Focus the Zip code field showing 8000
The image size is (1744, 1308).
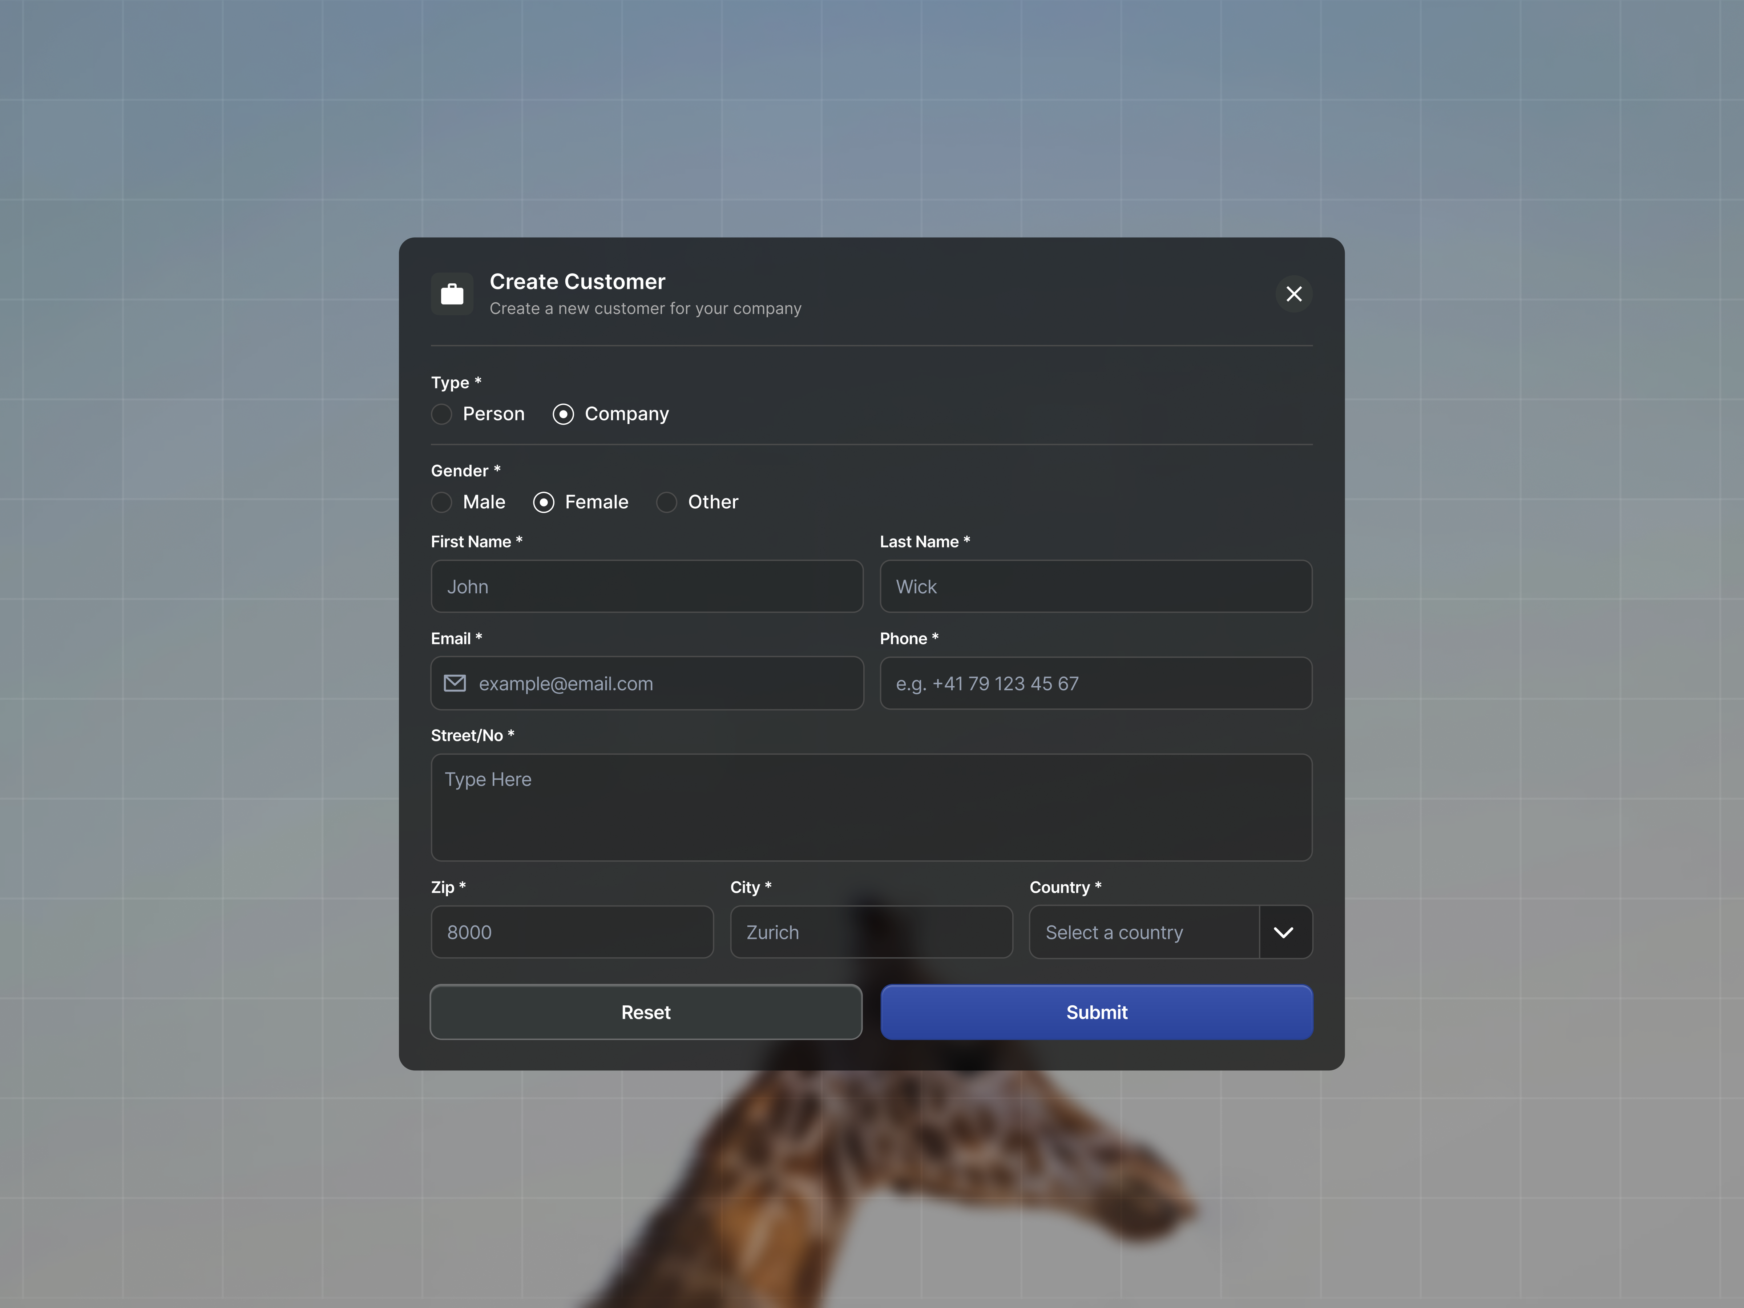tap(572, 932)
